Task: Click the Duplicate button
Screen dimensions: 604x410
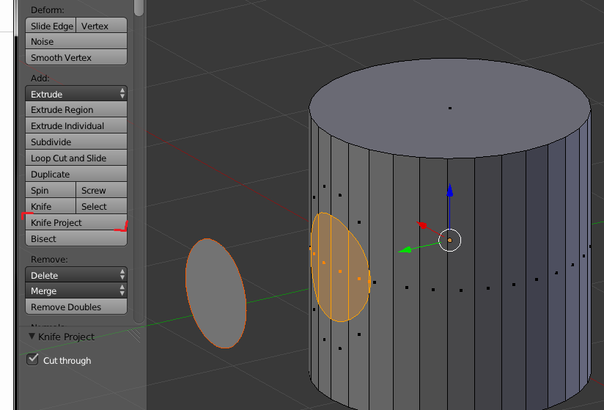Action: [76, 175]
